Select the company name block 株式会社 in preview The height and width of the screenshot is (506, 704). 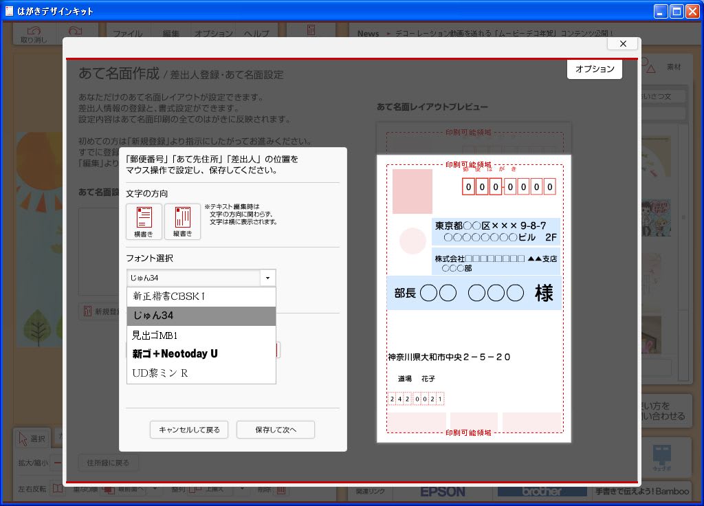496,263
